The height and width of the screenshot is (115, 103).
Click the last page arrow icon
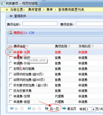[64, 108]
